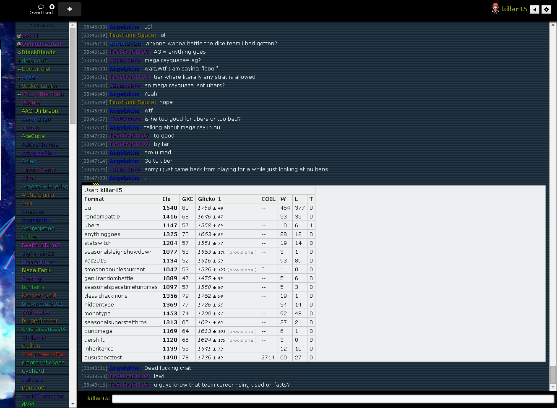557x408 pixels.
Task: Open Omegasization's profile from the user list
Action: click(42, 44)
